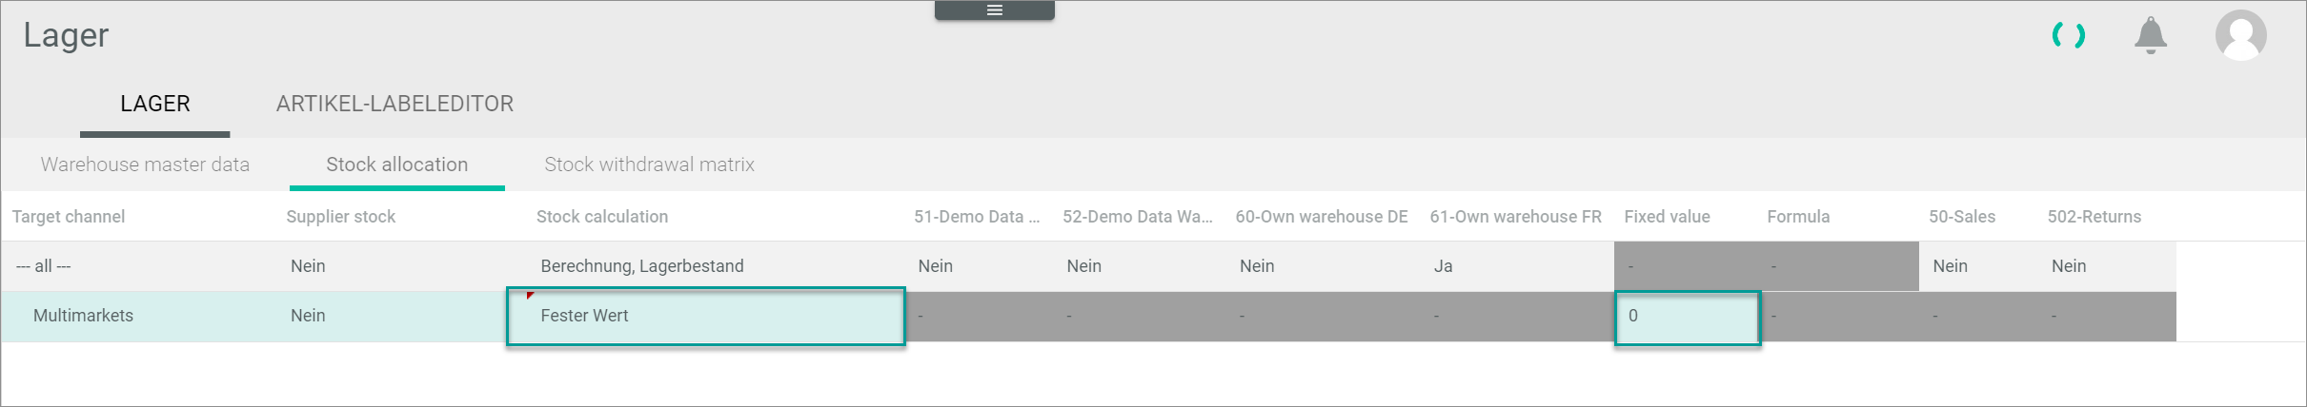Switch to the LAGER tab
Viewport: 2307px width, 407px height.
pos(155,104)
